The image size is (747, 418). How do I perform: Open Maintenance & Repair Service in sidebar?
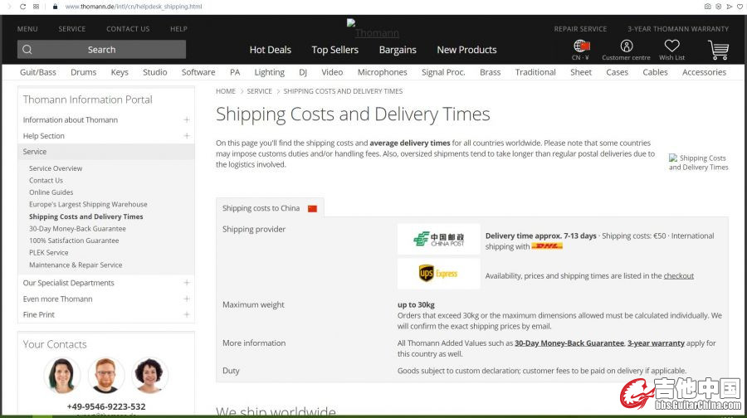click(x=76, y=265)
